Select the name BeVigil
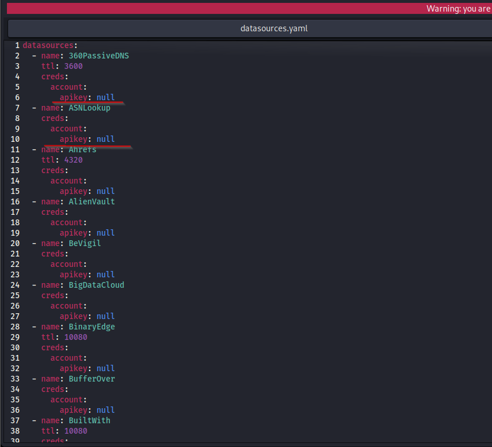Image resolution: width=492 pixels, height=447 pixels. click(x=85, y=243)
